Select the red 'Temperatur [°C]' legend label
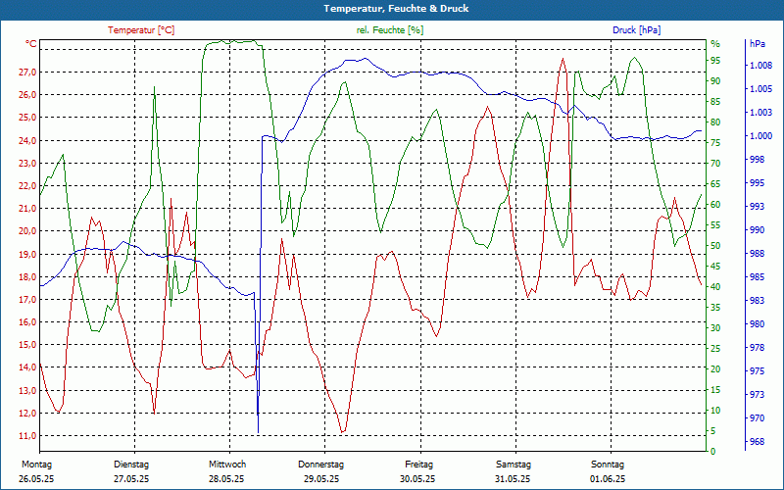Screen dimensions: 784x490 click(x=141, y=30)
